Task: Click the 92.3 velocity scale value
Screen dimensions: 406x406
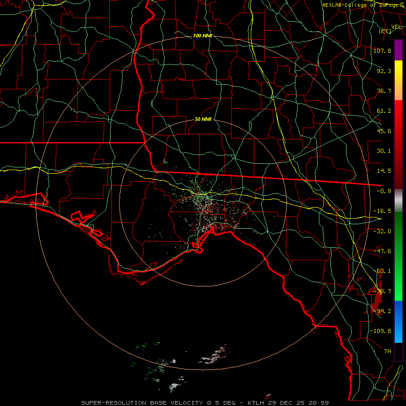Action: pyautogui.click(x=384, y=71)
